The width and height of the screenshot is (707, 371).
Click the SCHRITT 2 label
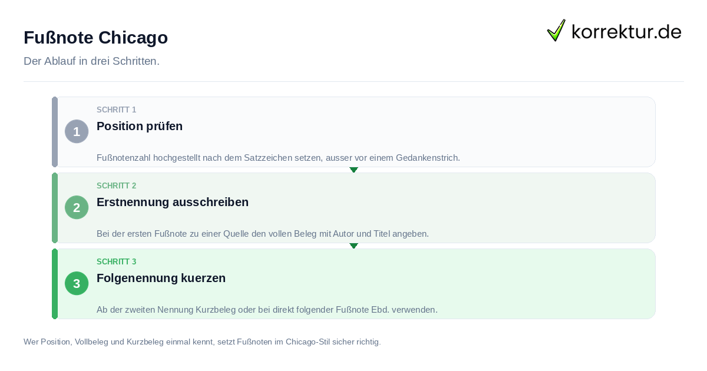(x=117, y=186)
